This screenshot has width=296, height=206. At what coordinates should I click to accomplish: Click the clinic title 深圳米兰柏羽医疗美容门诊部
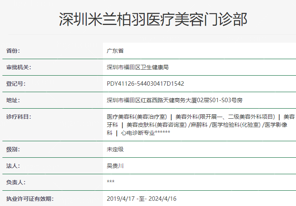[x=153, y=19]
